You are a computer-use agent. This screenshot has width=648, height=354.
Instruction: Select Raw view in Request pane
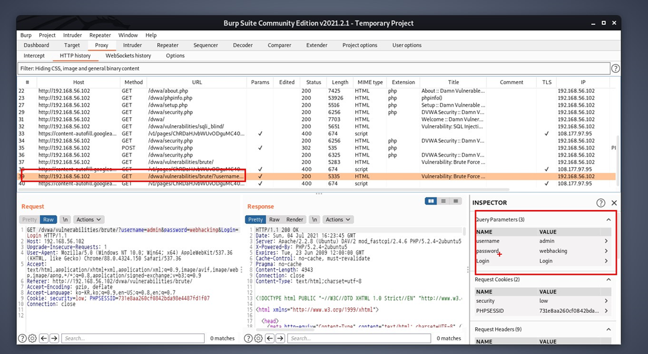pos(48,219)
